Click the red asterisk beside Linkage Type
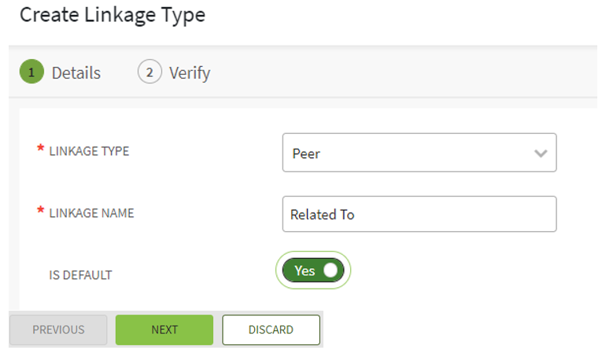Image resolution: width=602 pixels, height=350 pixels. pyautogui.click(x=40, y=149)
